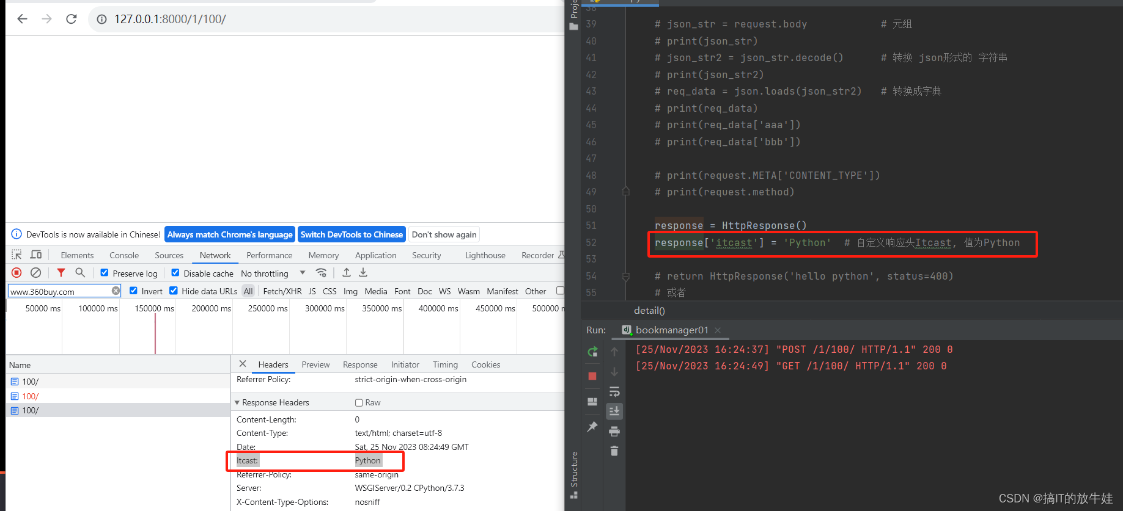Open the Application tab
Viewport: 1123px width, 511px height.
pos(375,255)
